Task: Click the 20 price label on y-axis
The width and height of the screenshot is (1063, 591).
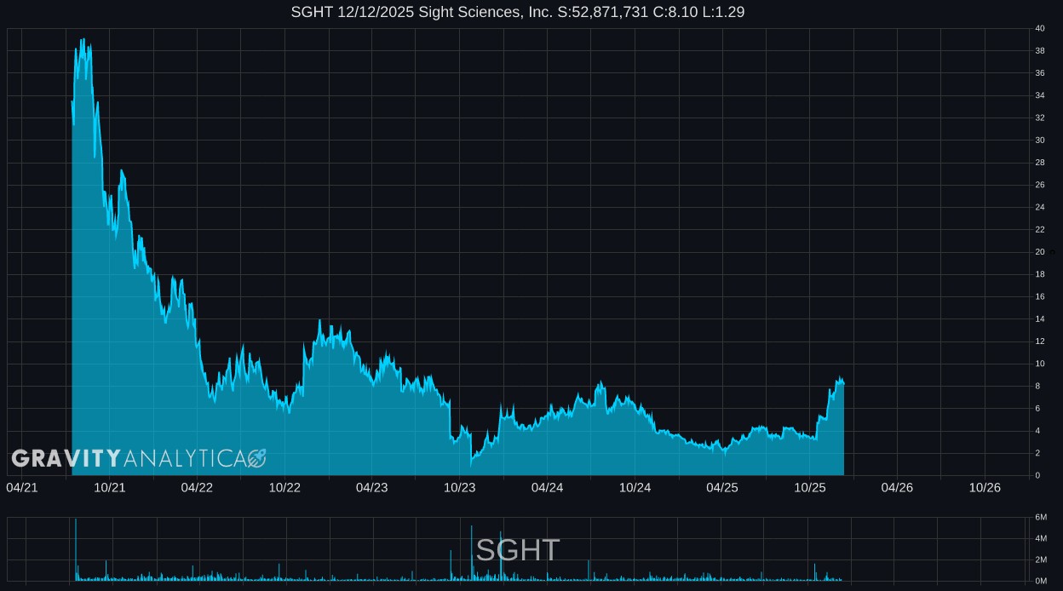Action: click(x=1040, y=252)
